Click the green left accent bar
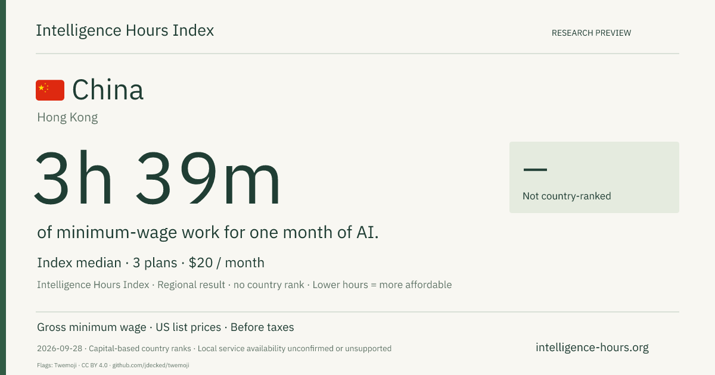The height and width of the screenshot is (375, 715). [3, 187]
